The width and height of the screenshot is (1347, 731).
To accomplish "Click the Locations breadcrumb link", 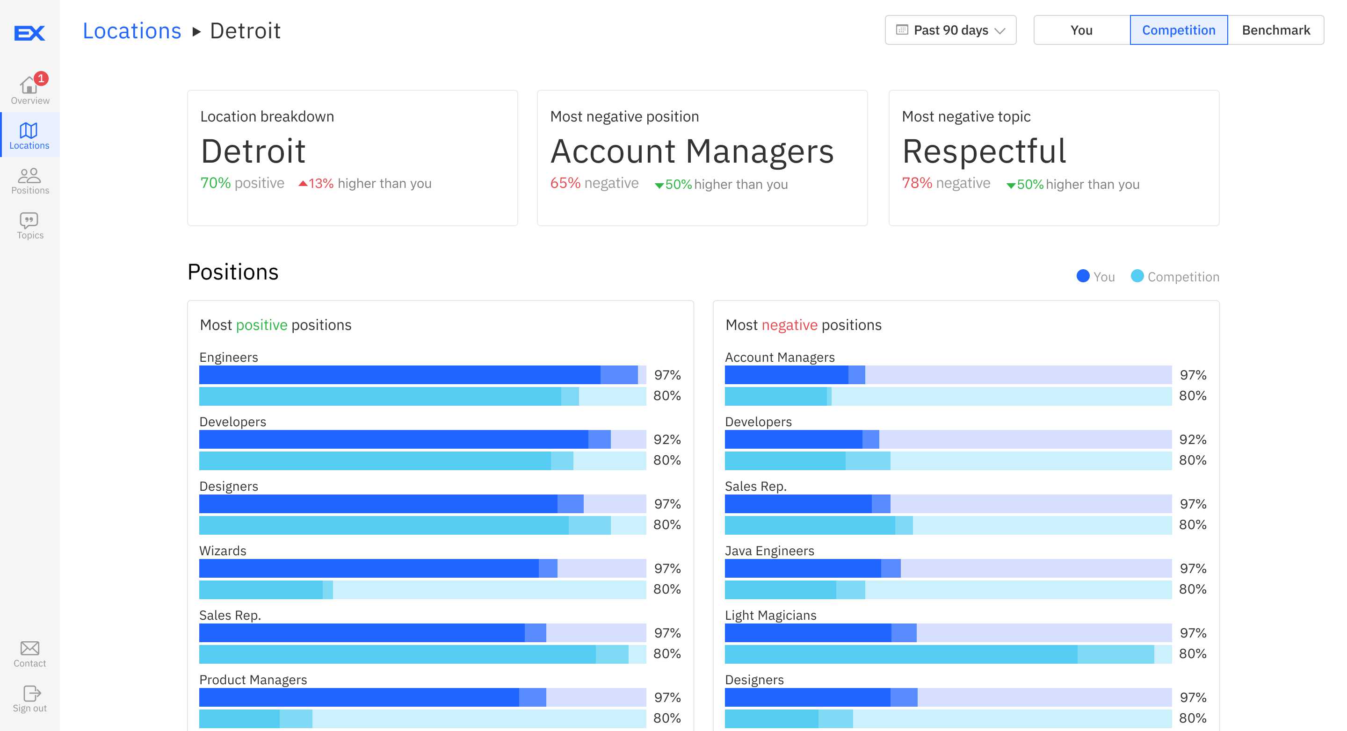I will (132, 31).
